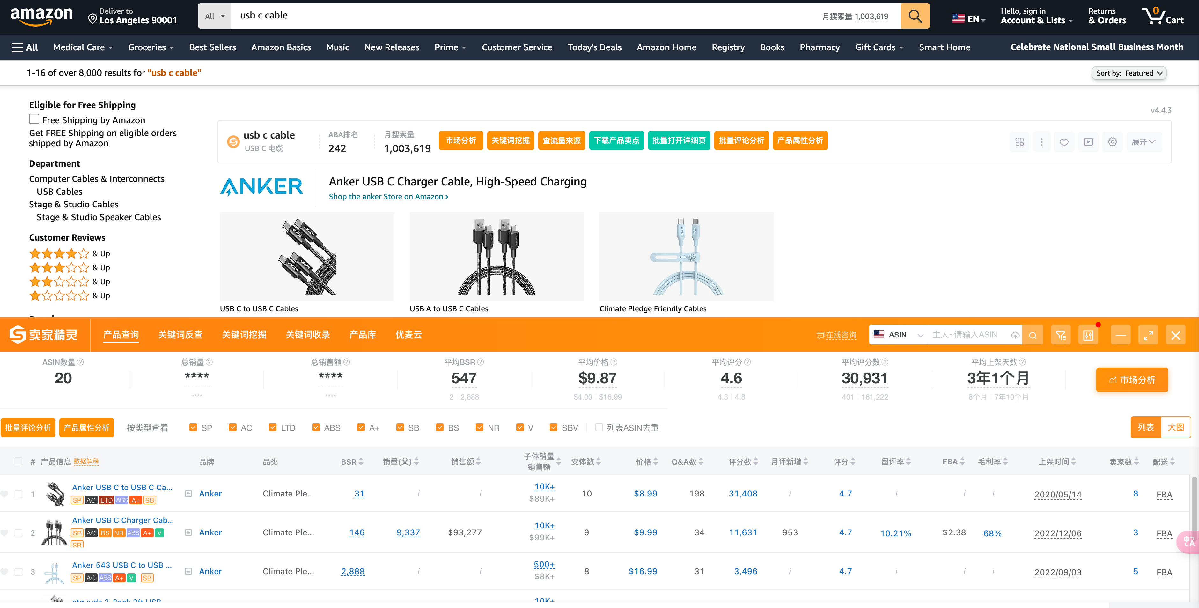Click the help icon next to 平均价格
Image resolution: width=1199 pixels, height=608 pixels.
pyautogui.click(x=614, y=362)
